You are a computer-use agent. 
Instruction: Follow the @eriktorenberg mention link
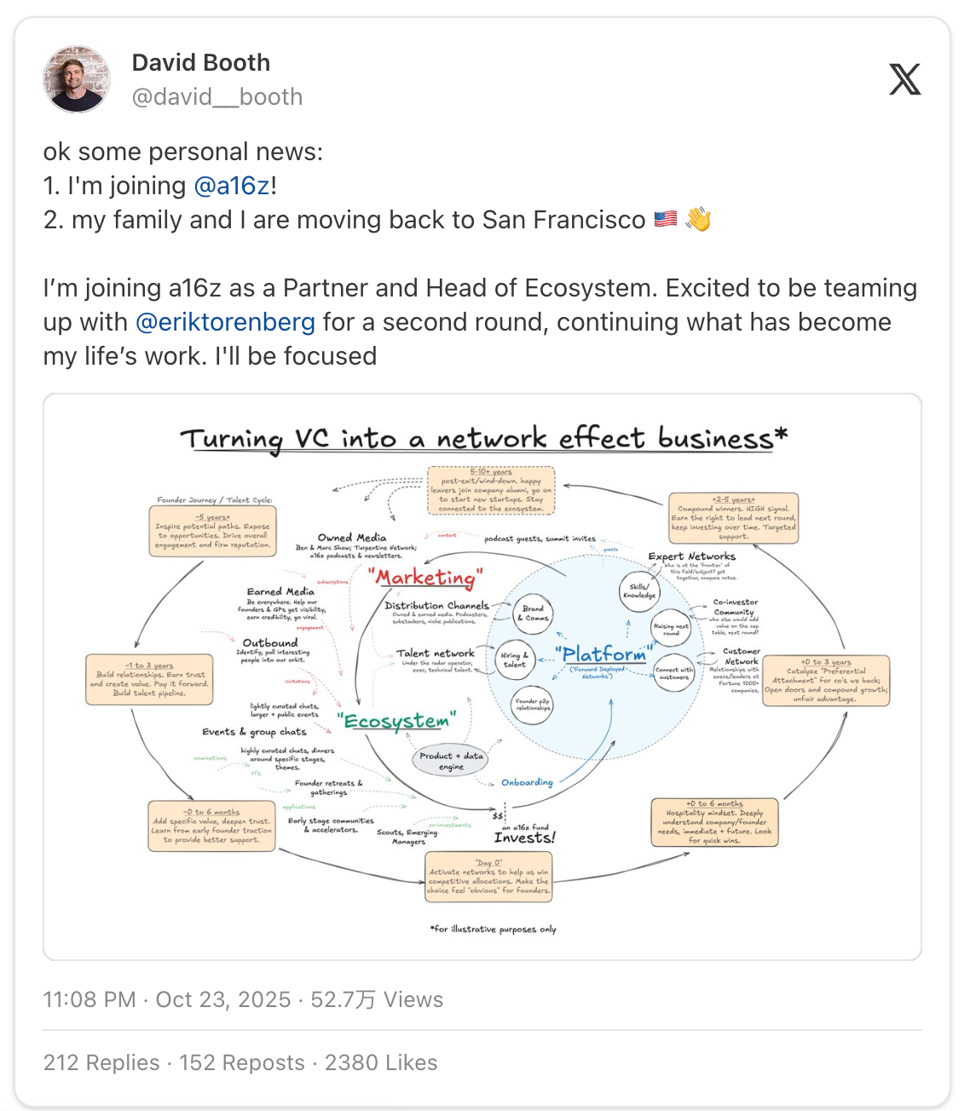tap(225, 322)
